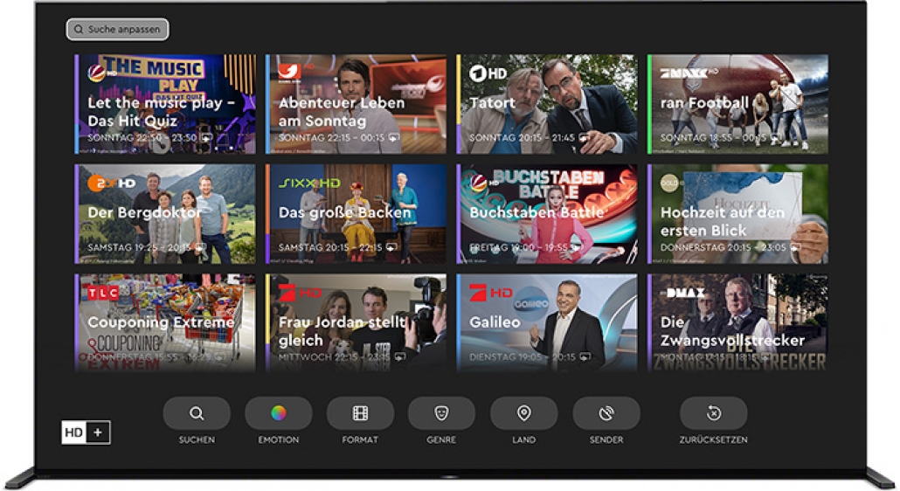Screen dimensions: 900x491
Task: Click the Suche anpassen search field
Action: tap(118, 29)
